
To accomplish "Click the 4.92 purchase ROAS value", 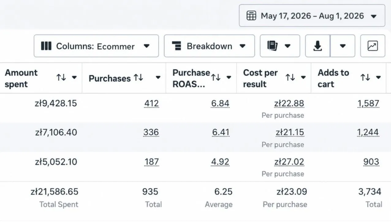I will point(220,162).
